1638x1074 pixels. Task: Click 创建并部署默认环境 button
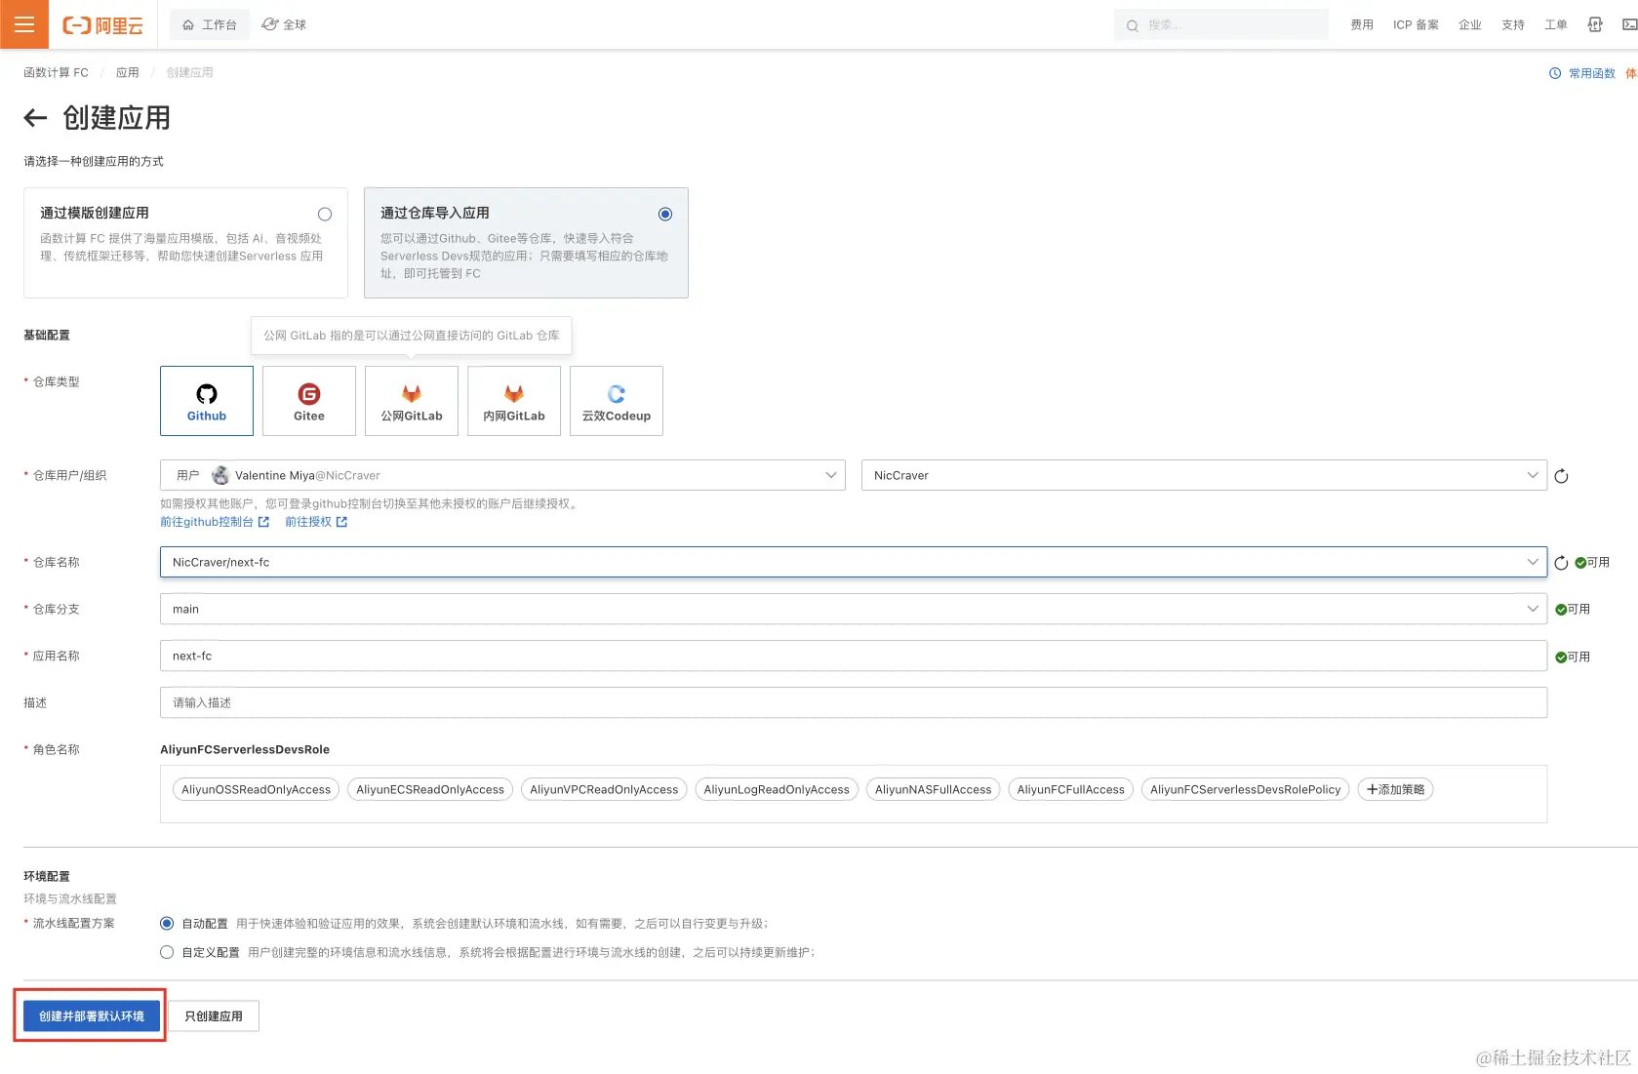coord(92,1015)
